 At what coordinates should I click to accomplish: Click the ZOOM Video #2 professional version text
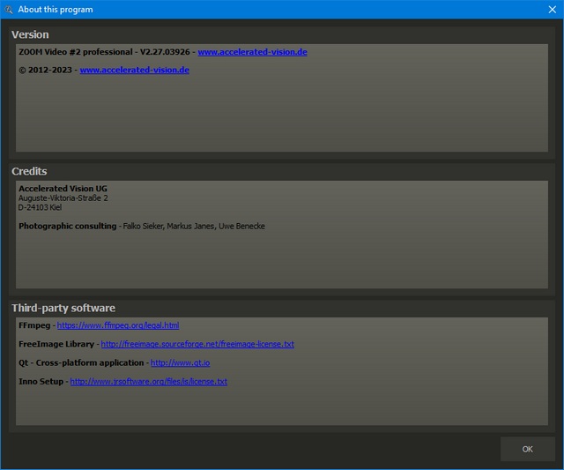tap(104, 52)
